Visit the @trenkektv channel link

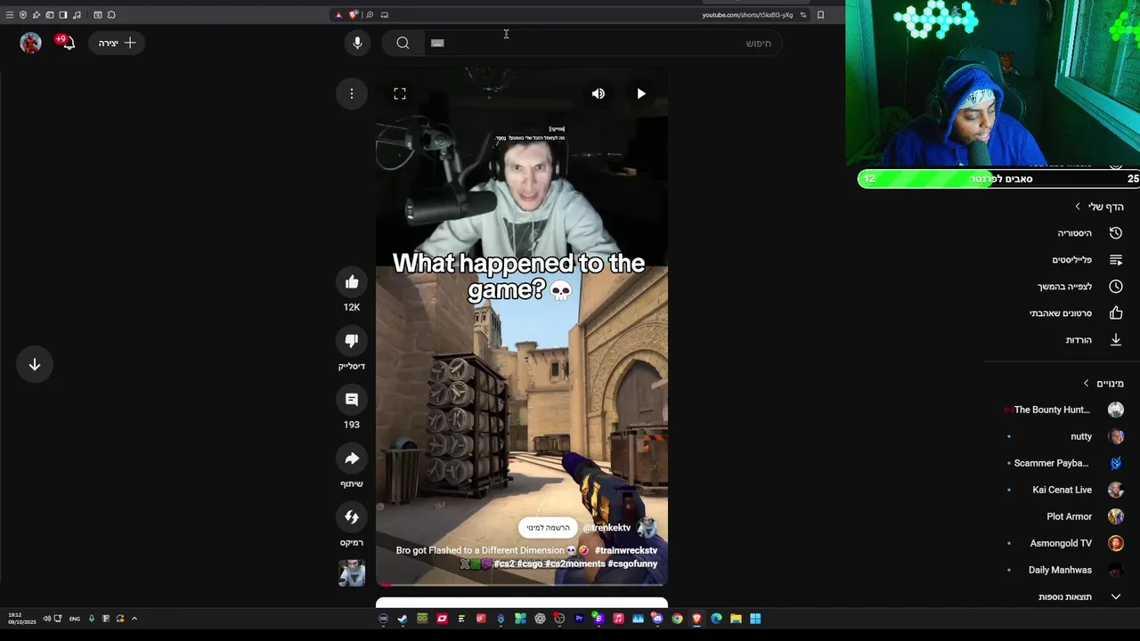tap(607, 528)
